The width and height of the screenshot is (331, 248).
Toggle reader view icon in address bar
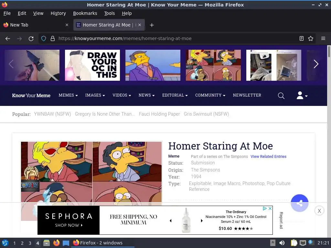coord(302,38)
